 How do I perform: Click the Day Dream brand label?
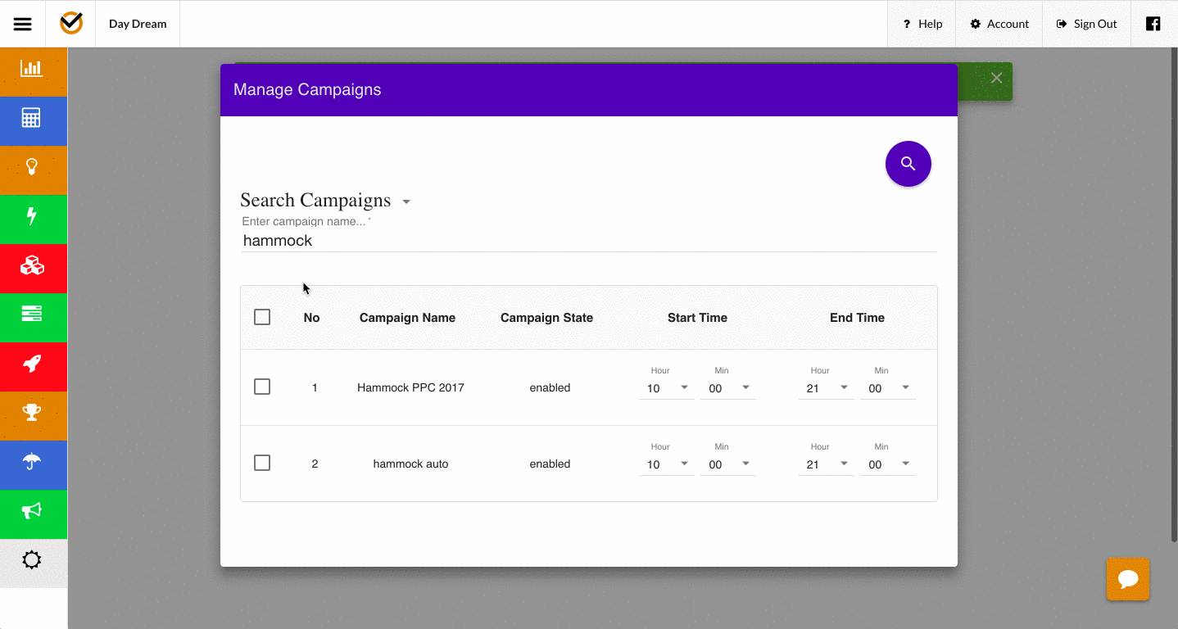point(138,24)
